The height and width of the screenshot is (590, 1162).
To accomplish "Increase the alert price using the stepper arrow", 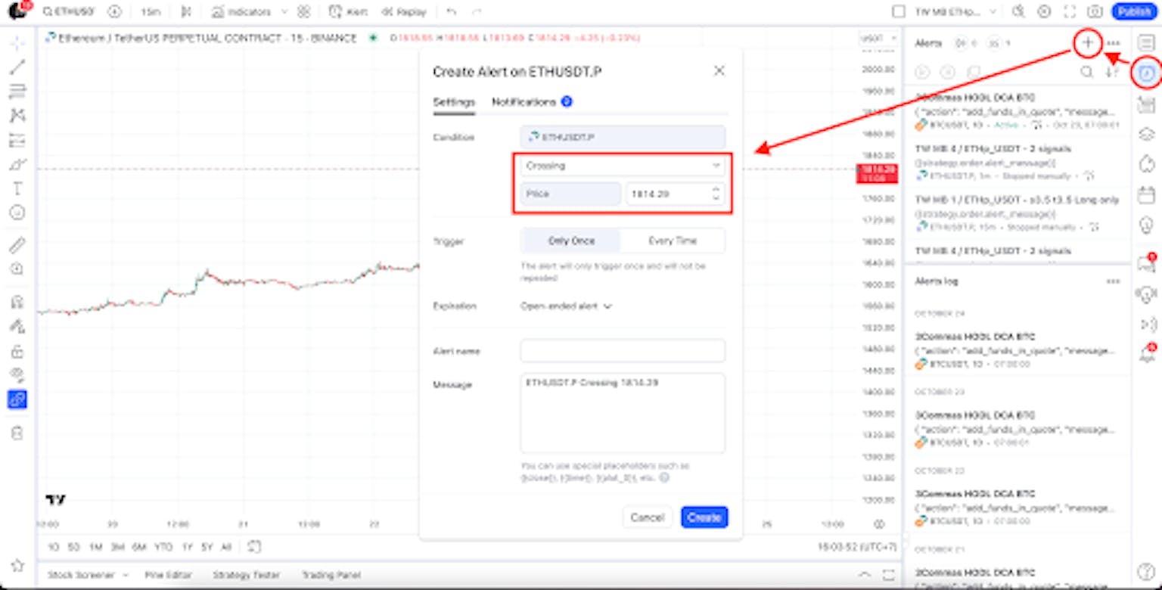I will click(715, 191).
